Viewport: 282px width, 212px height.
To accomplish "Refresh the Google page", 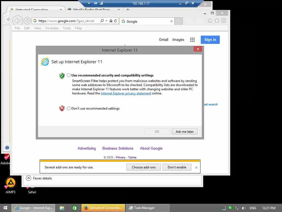I will tap(115, 21).
